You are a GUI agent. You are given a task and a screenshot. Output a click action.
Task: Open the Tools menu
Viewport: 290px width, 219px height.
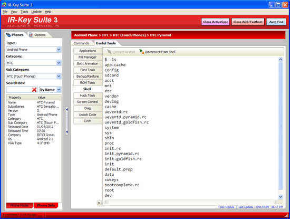coord(24,12)
